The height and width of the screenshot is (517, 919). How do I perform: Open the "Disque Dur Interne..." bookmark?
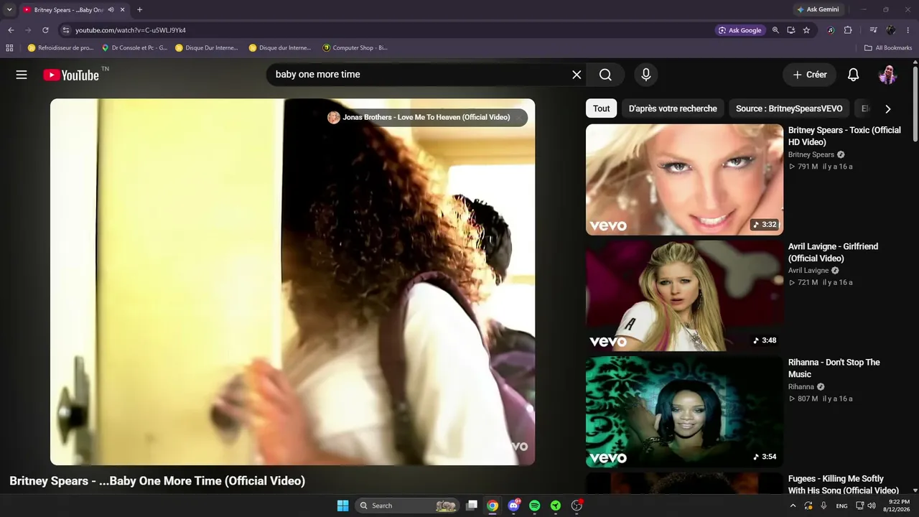207,48
